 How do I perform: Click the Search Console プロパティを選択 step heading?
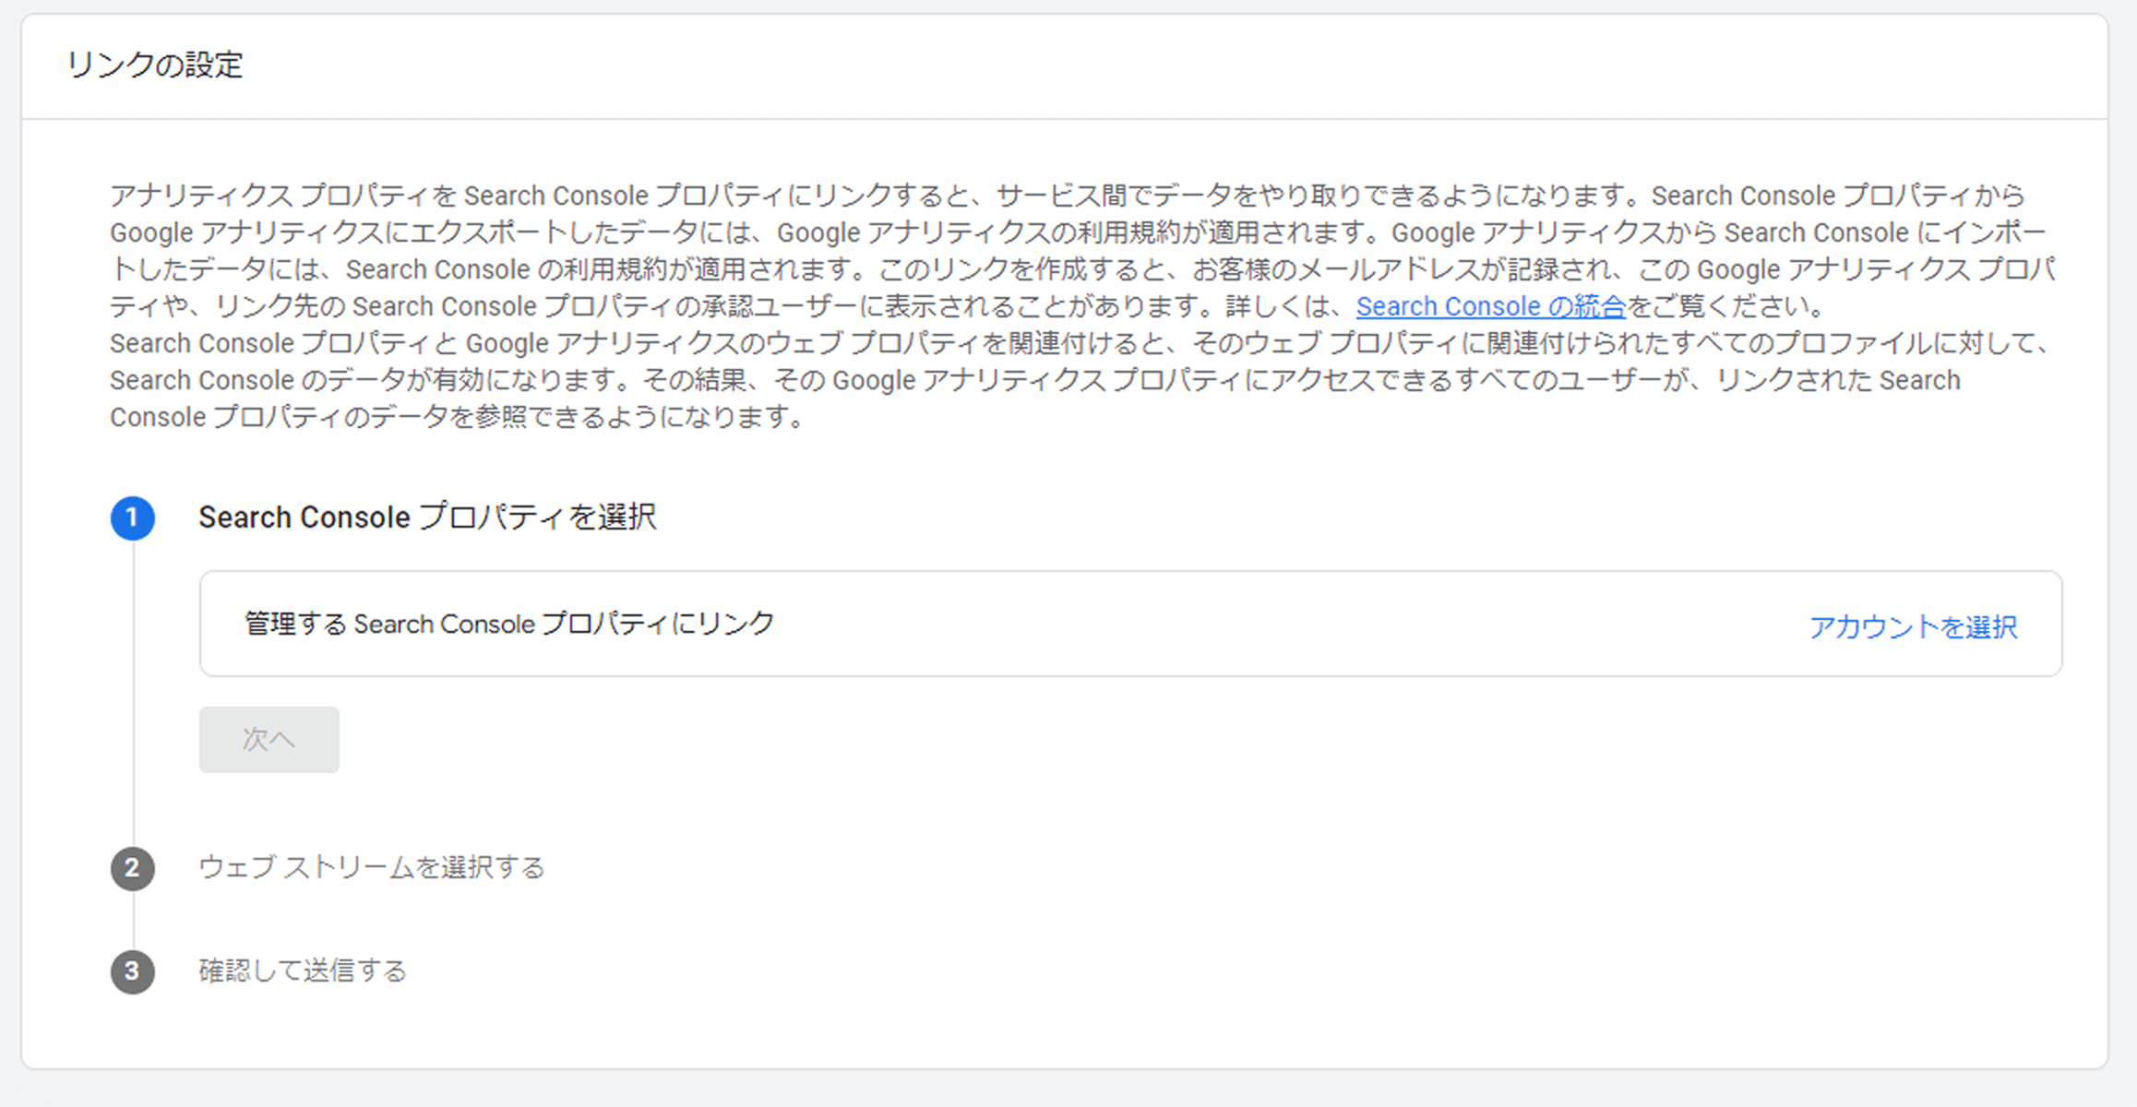427,517
